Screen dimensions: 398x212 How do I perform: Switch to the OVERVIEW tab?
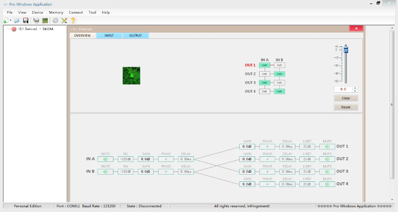(x=82, y=35)
